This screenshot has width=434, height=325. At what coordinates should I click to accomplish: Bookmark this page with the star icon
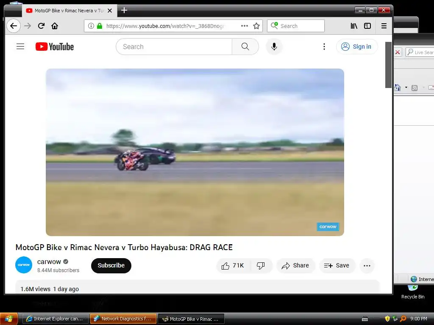256,26
